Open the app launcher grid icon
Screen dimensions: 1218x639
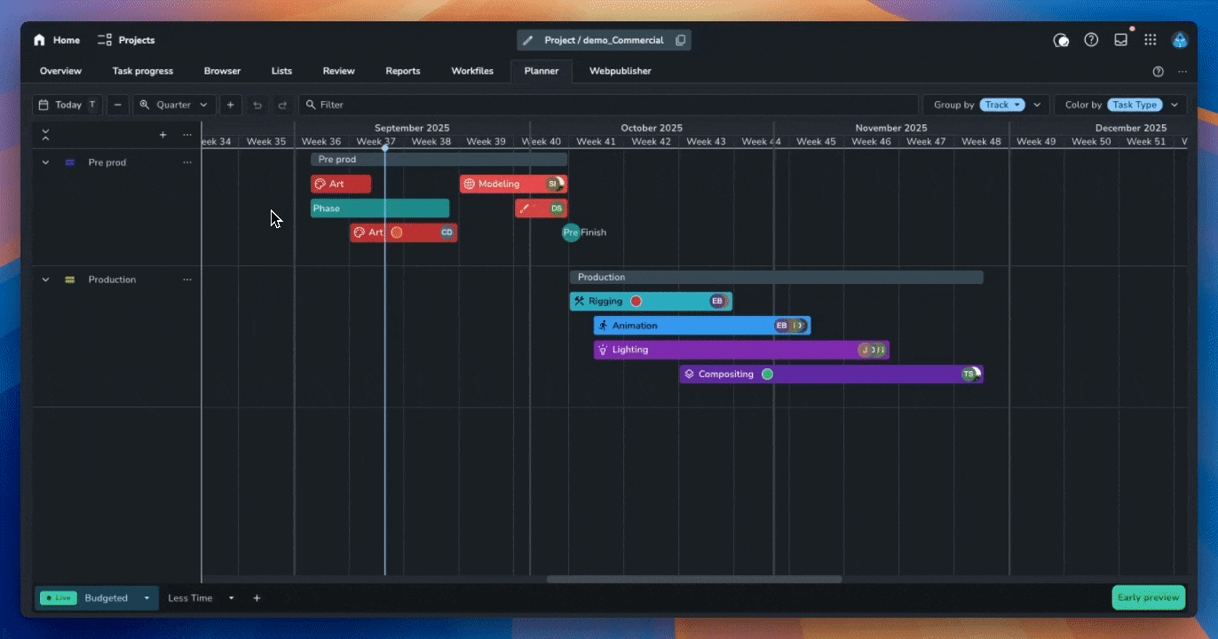1151,40
